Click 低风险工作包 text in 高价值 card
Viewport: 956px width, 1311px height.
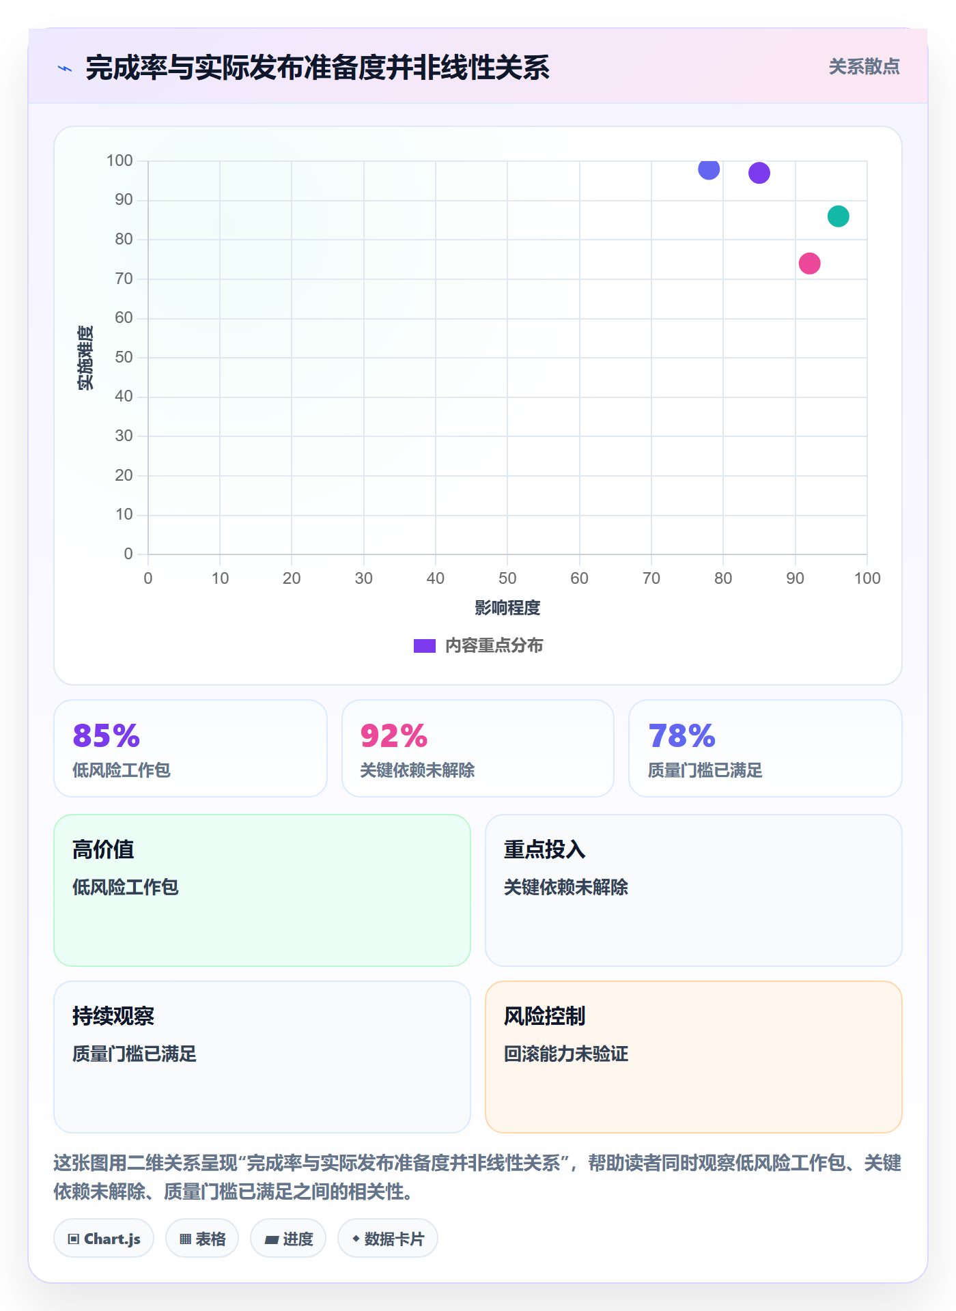click(126, 887)
